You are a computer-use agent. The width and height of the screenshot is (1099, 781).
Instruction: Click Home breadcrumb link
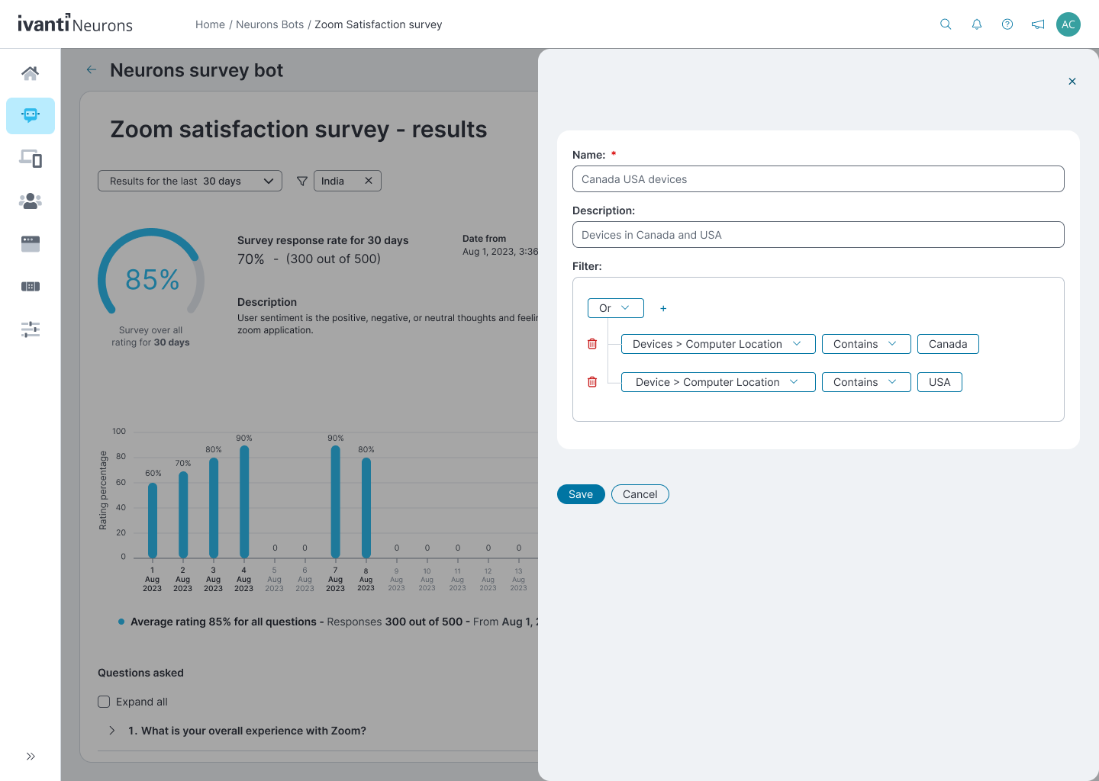click(210, 24)
